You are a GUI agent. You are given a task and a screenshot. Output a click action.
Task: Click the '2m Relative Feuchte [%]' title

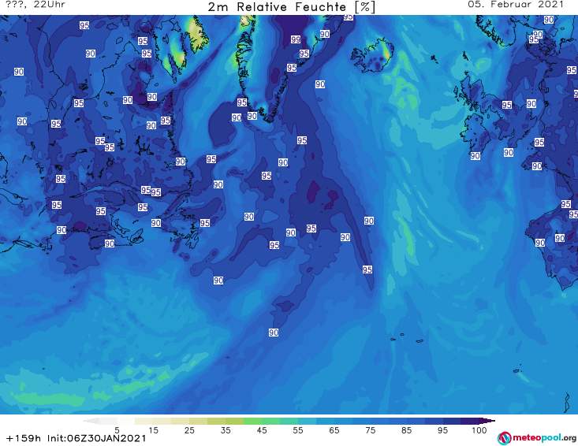tap(291, 7)
